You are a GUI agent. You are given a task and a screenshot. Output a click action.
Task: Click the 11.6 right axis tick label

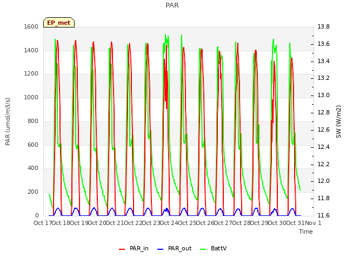click(x=323, y=215)
